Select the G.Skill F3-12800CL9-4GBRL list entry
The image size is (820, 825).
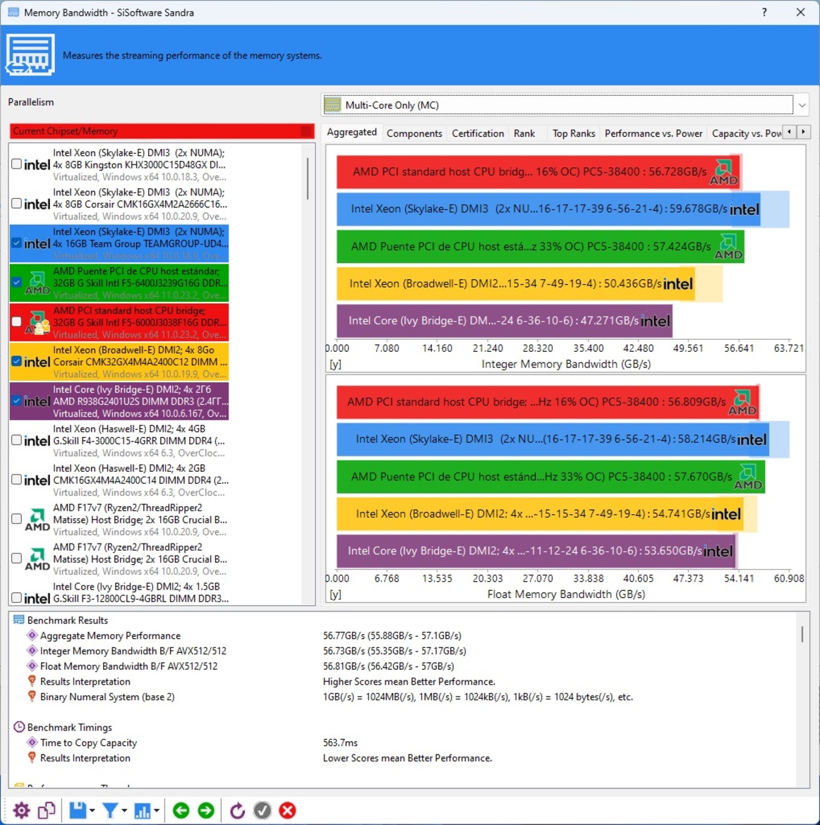[x=119, y=592]
